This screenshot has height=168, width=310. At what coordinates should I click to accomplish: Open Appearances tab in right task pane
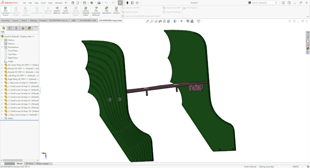pyautogui.click(x=308, y=48)
